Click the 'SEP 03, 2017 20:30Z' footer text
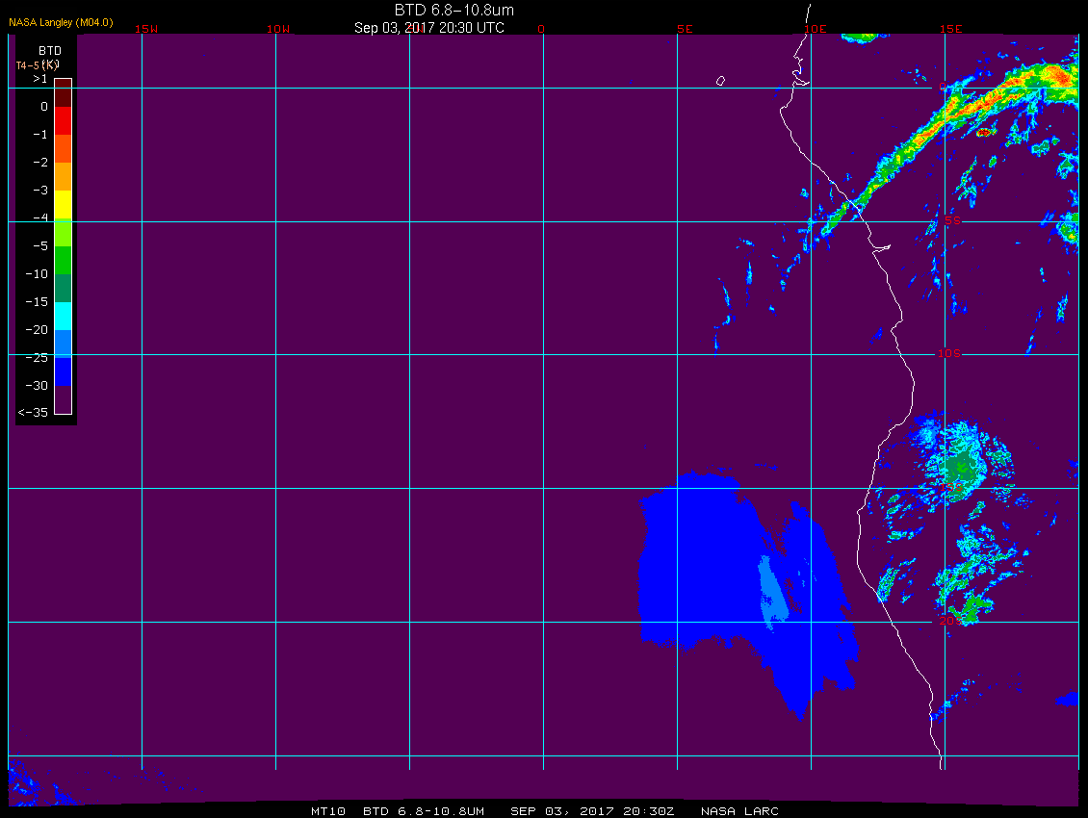The width and height of the screenshot is (1088, 818). click(x=592, y=811)
